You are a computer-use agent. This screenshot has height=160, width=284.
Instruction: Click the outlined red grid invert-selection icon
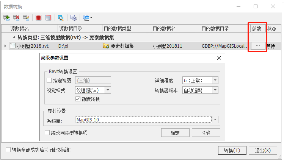pos(49,18)
